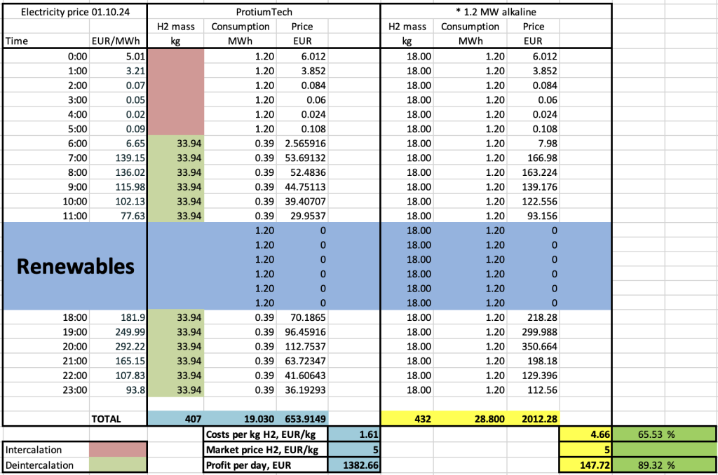
Task: Click the blue 407 H2 mass total
Action: pyautogui.click(x=175, y=419)
